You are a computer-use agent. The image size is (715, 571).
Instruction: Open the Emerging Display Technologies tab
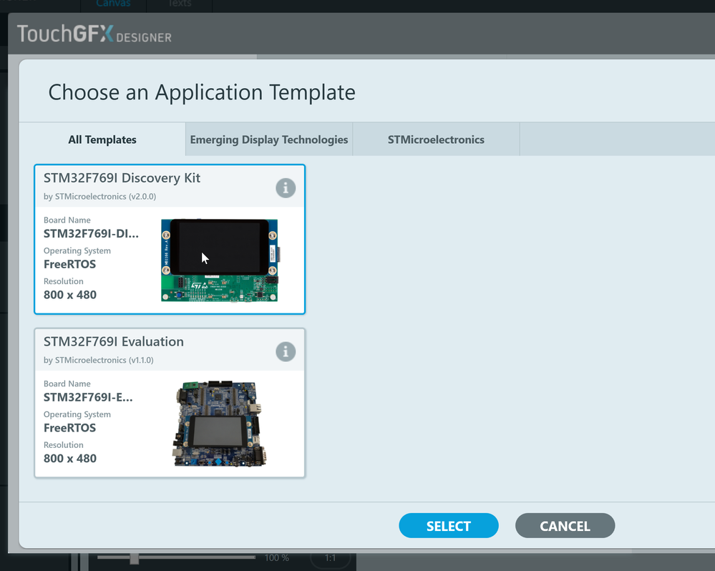pyautogui.click(x=269, y=140)
